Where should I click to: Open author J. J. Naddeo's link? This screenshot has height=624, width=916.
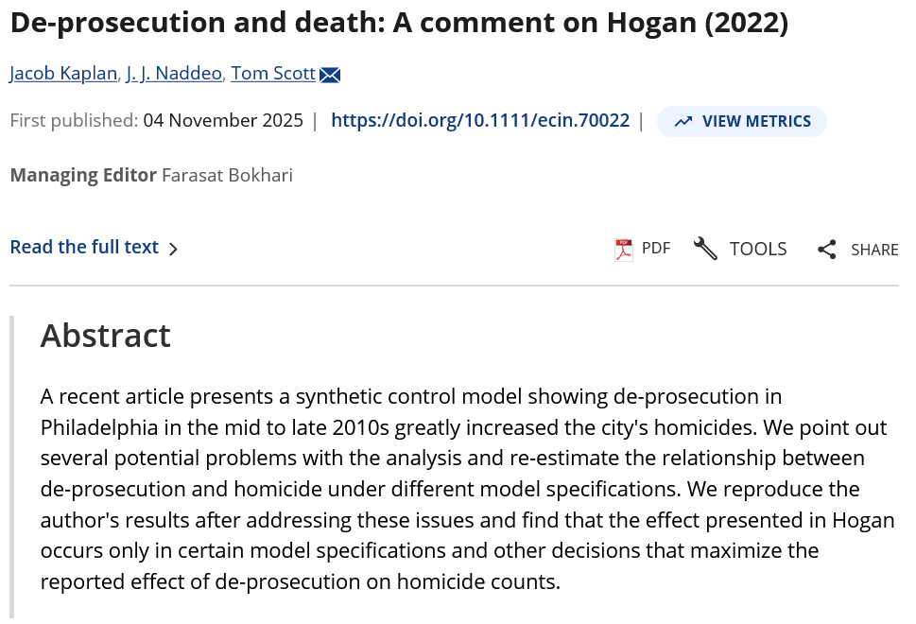coord(175,74)
